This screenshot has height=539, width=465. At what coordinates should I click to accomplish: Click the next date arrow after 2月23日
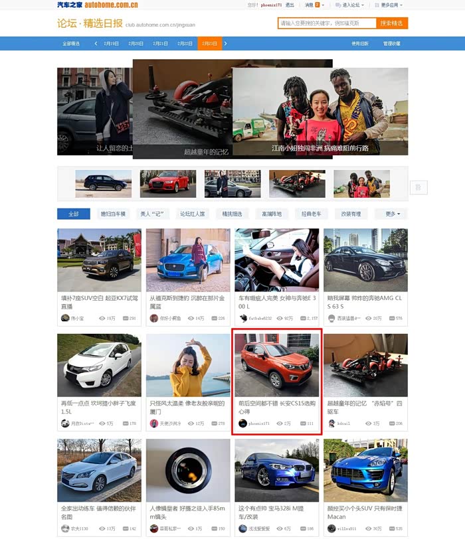click(x=226, y=44)
